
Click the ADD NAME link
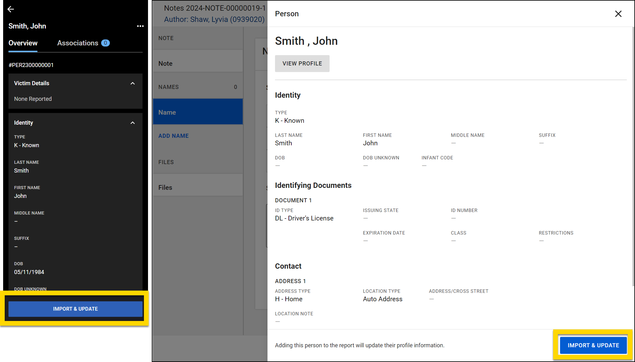pyautogui.click(x=173, y=136)
